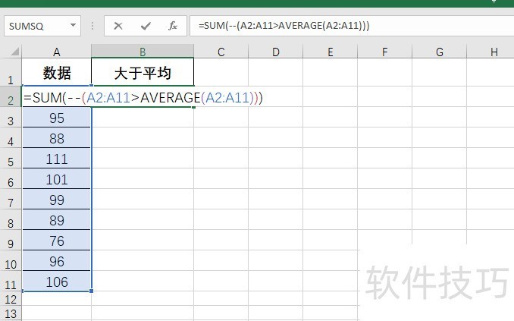Click cell containing 101
Viewport: 514px width, 321px height.
coord(56,179)
